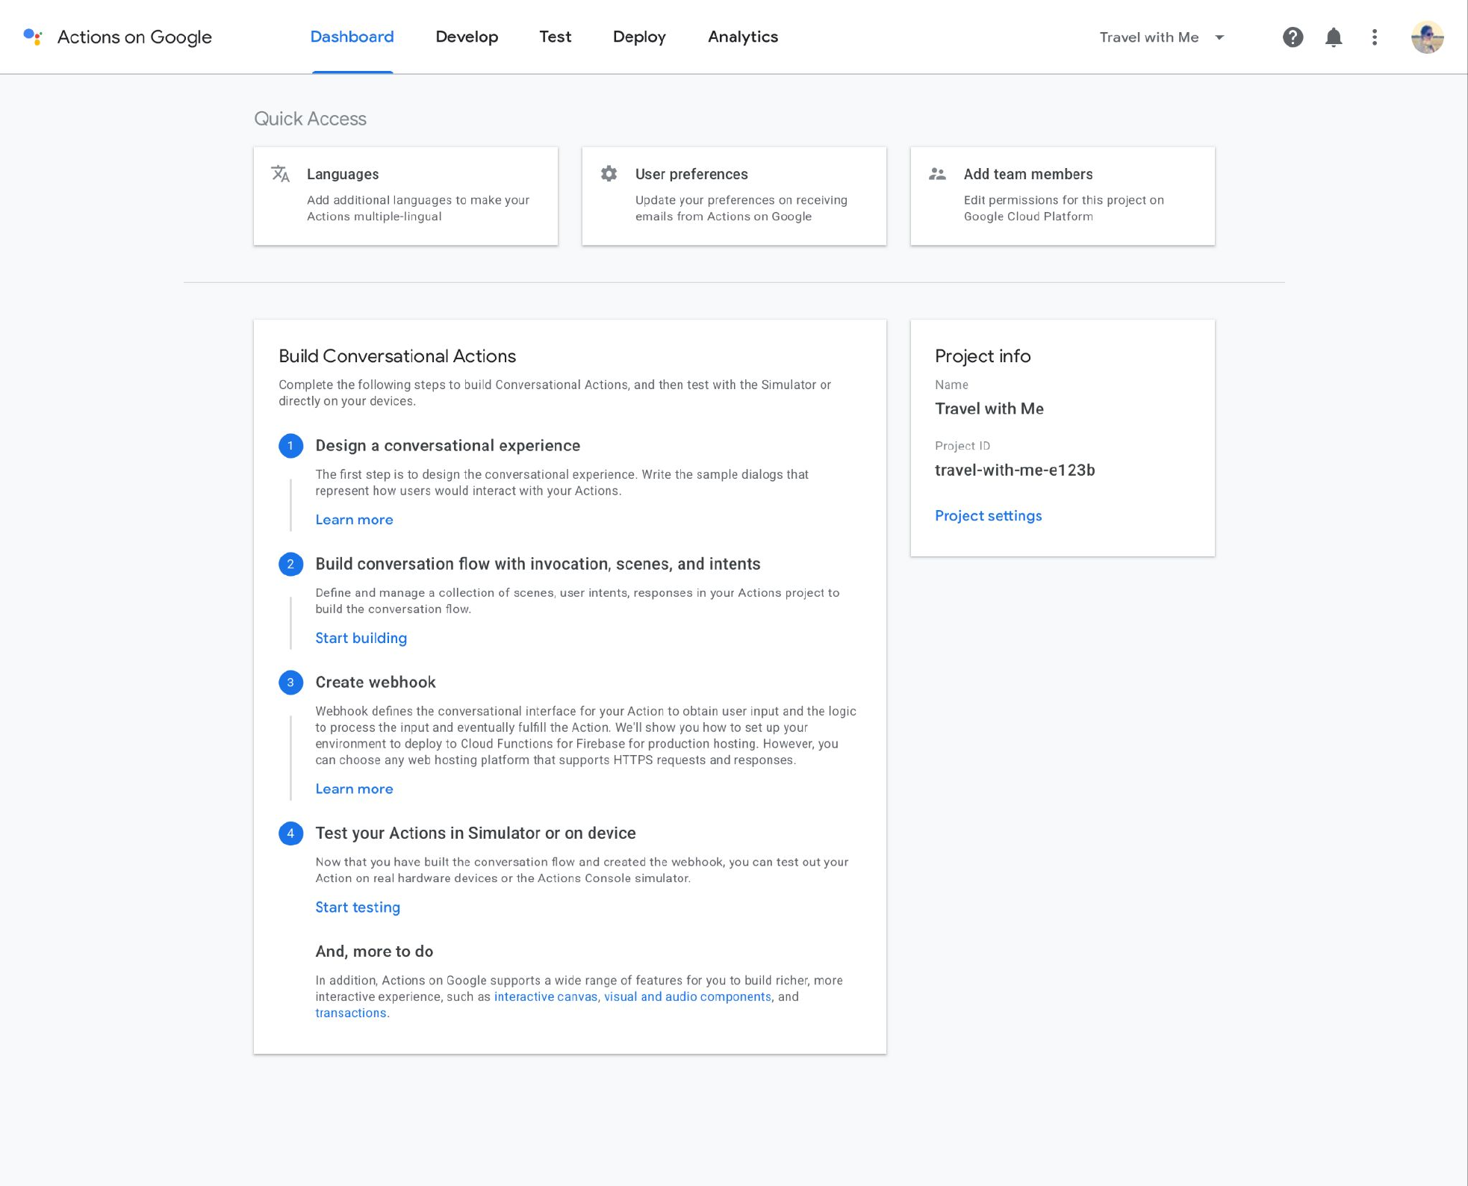Click the User preferences gear icon

(x=609, y=174)
